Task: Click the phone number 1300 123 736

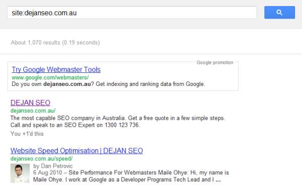Action: [x=121, y=125]
